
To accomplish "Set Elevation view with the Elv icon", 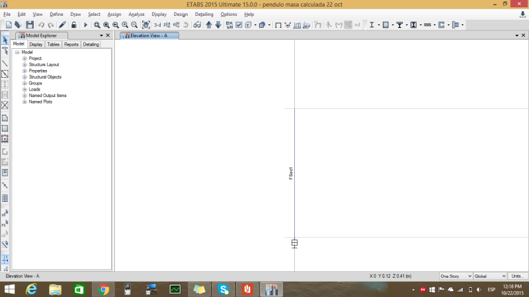I will (176, 25).
